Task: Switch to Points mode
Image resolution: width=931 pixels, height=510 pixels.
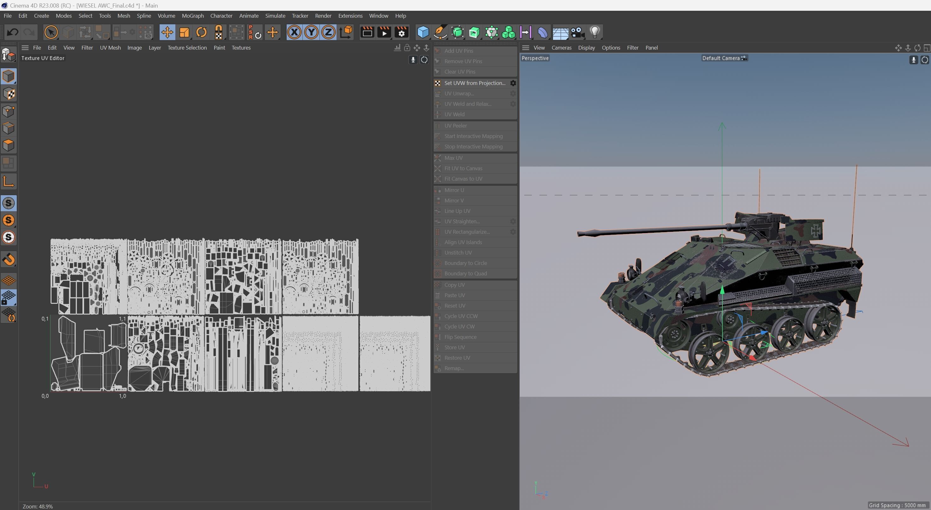Action: click(9, 111)
